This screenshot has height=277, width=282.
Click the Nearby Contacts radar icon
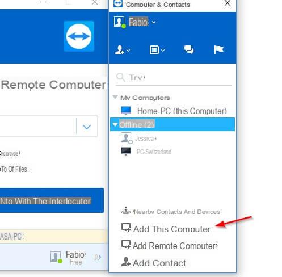(x=126, y=211)
